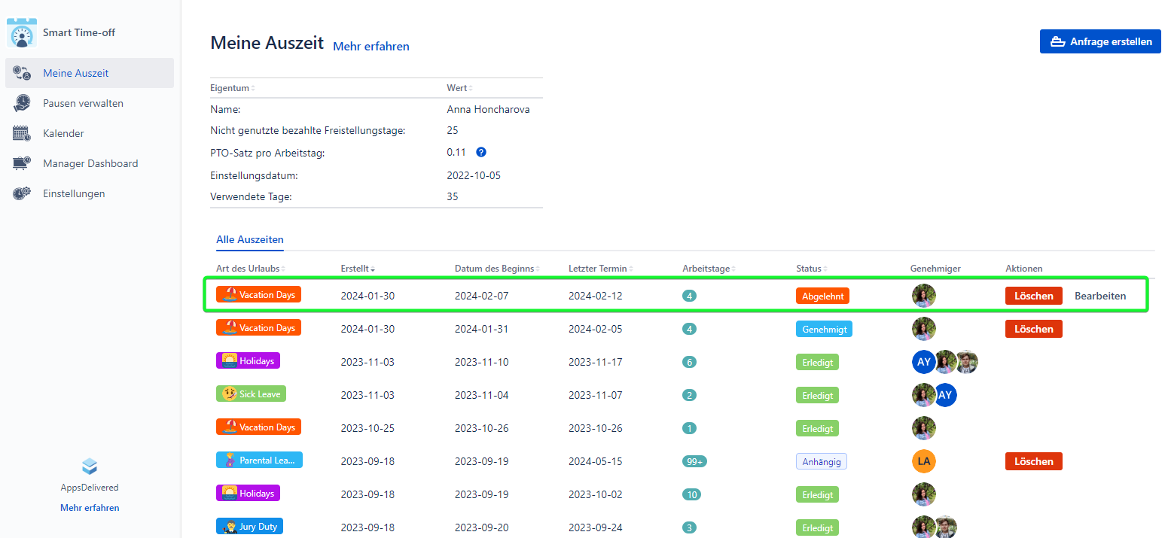Select the Alle Auszeiten tab
Viewport: 1168px width, 538px height.
coord(250,240)
